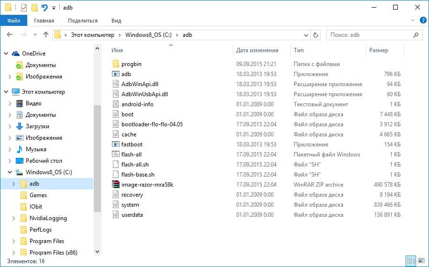Image resolution: width=429 pixels, height=267 pixels.
Task: Click the Up arrow navigation button
Action: (x=46, y=35)
